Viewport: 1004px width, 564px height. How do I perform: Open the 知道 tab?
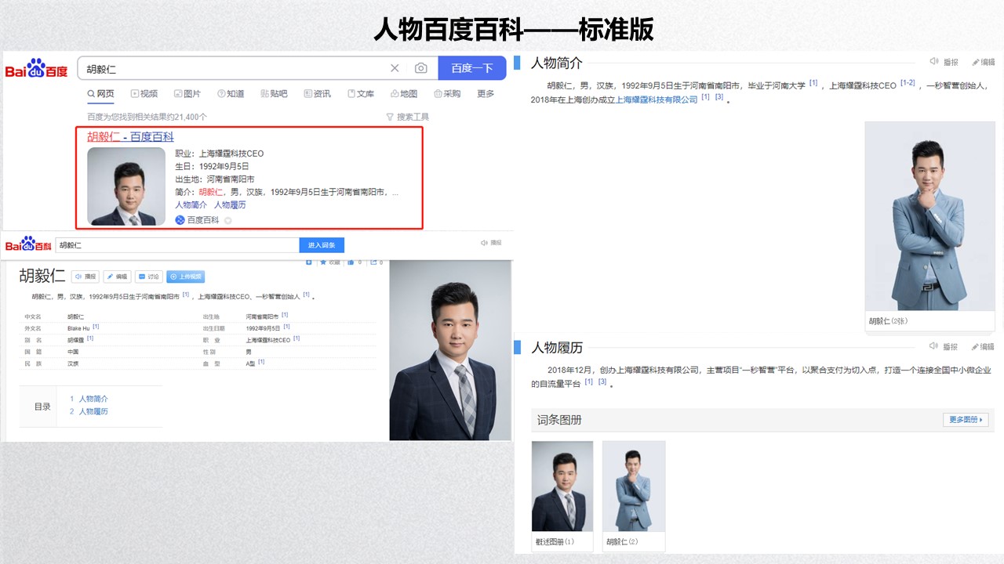pyautogui.click(x=231, y=93)
